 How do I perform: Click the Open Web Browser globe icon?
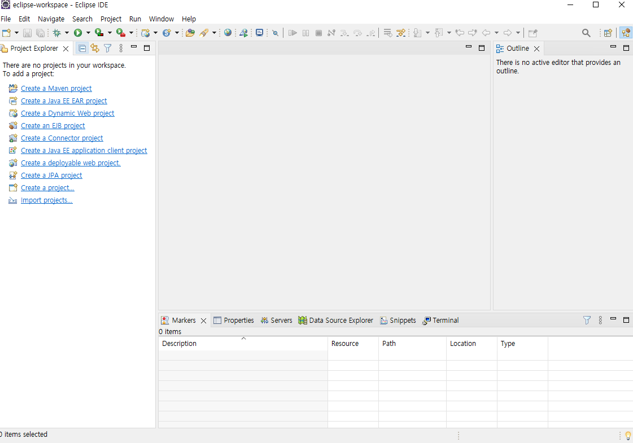point(228,33)
